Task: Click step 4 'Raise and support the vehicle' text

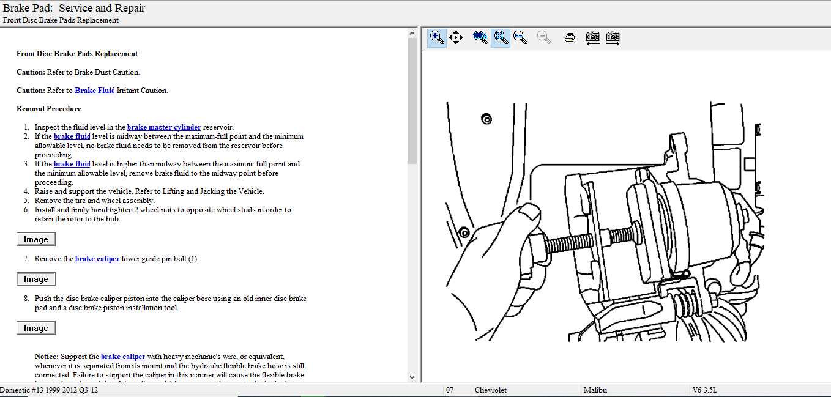Action: pyautogui.click(x=149, y=191)
